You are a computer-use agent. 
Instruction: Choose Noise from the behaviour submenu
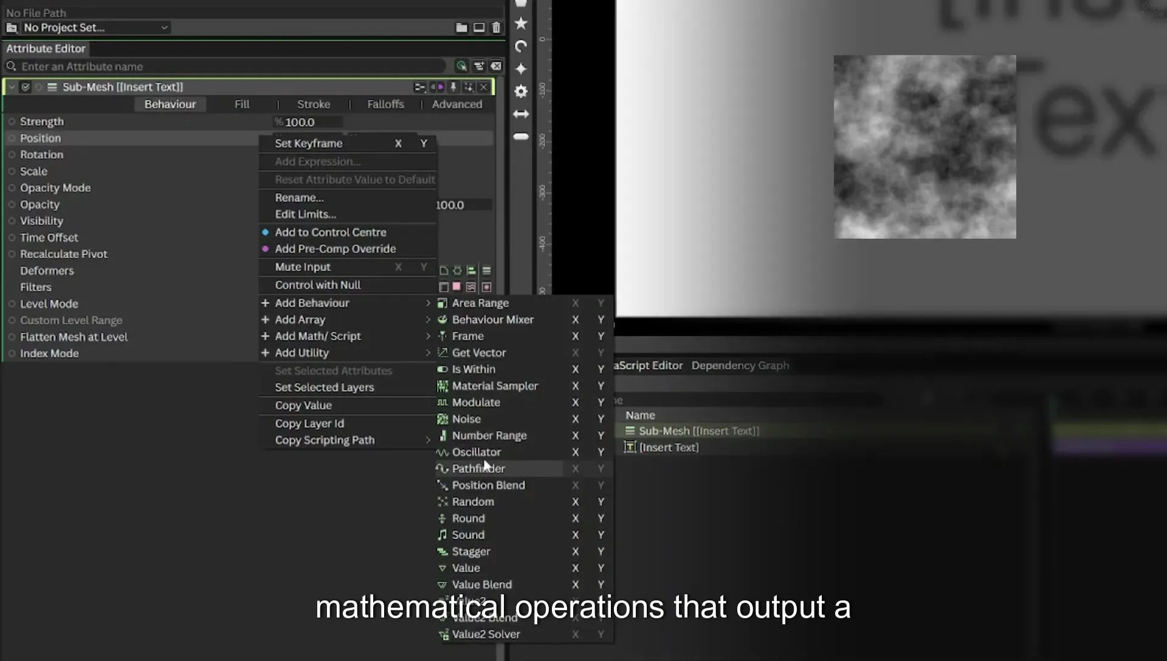(x=466, y=419)
